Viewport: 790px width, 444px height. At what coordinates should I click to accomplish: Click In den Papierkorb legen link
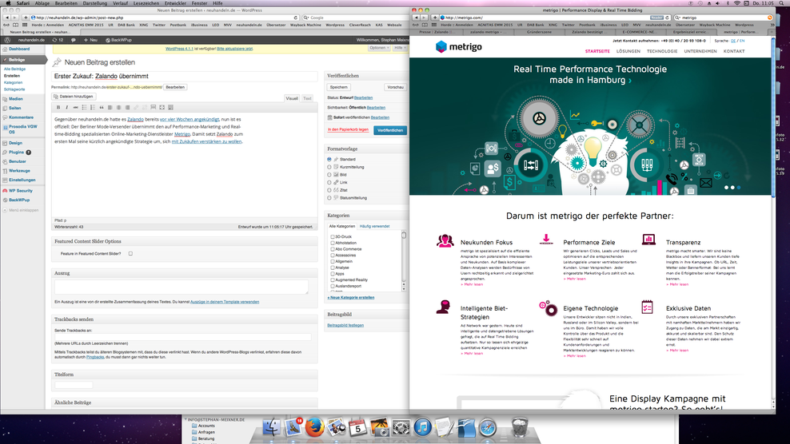pos(348,130)
